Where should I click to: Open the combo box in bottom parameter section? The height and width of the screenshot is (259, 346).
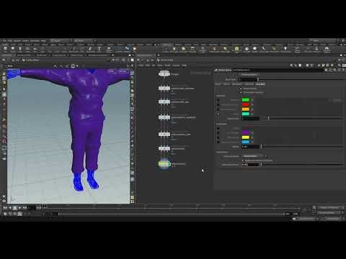[254, 156]
